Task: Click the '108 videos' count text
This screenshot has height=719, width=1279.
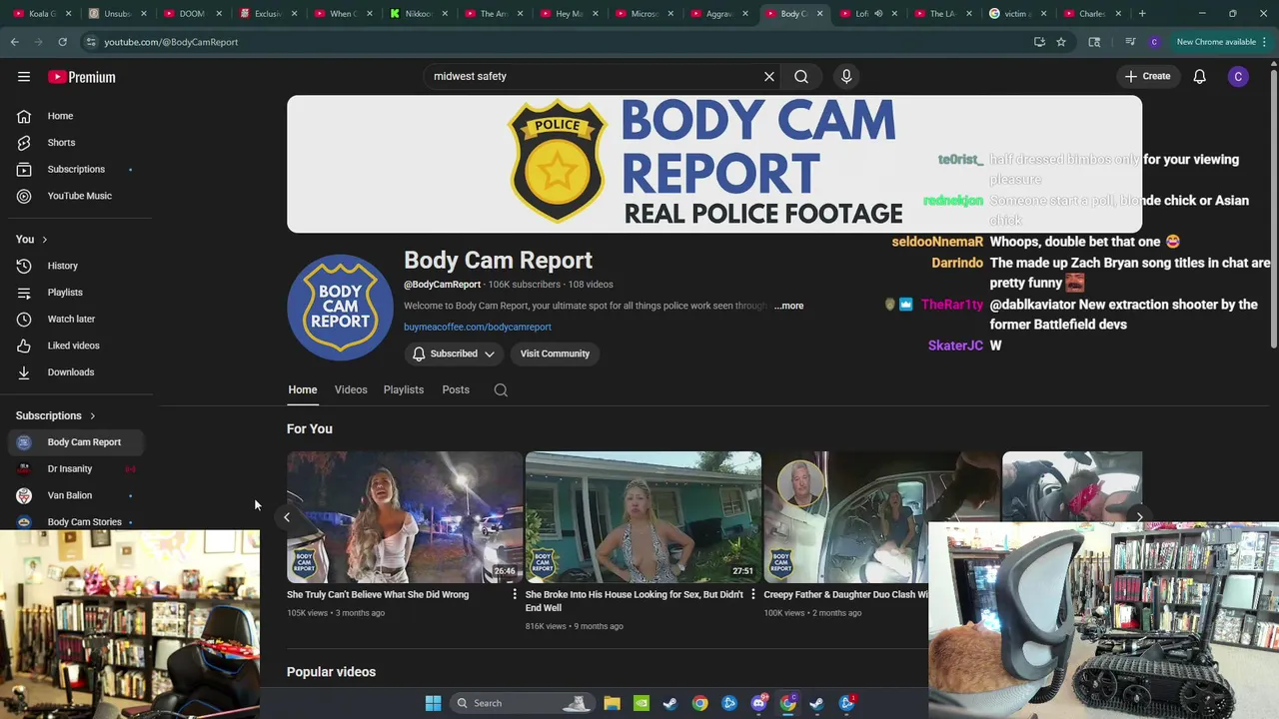Action: [591, 285]
